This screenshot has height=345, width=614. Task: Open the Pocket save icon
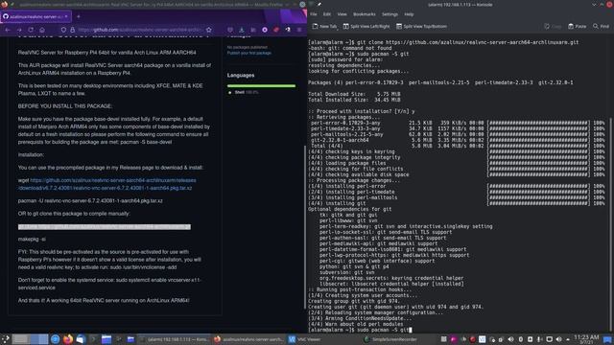[x=230, y=30]
